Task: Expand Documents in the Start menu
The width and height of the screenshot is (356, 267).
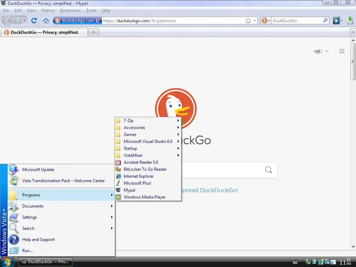Action: pos(61,206)
